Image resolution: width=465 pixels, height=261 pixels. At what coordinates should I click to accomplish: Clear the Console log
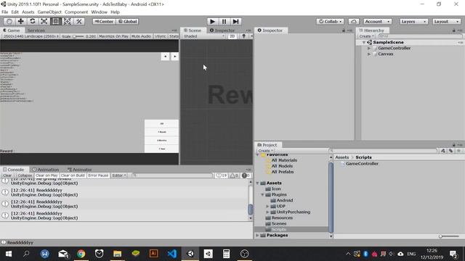click(x=7, y=175)
